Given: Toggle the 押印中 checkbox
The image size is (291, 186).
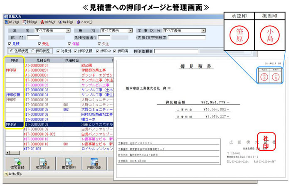Looking at the screenshot, I should coord(97,51).
